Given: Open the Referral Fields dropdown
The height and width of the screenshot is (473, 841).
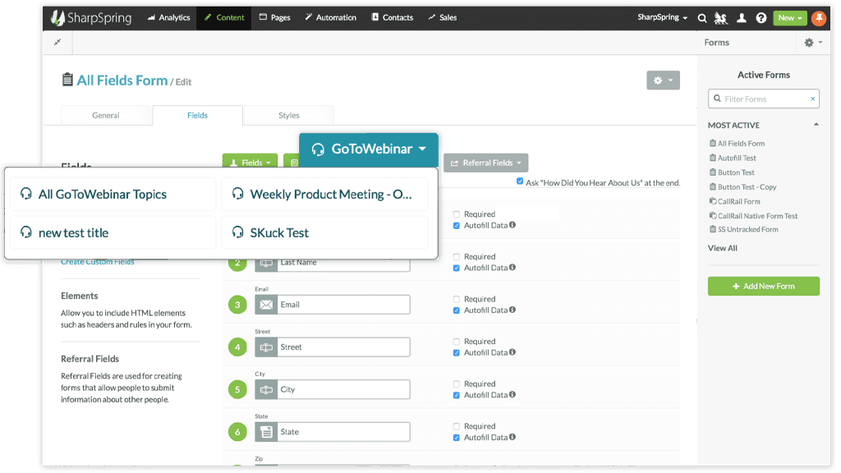Looking at the screenshot, I should coord(485,163).
